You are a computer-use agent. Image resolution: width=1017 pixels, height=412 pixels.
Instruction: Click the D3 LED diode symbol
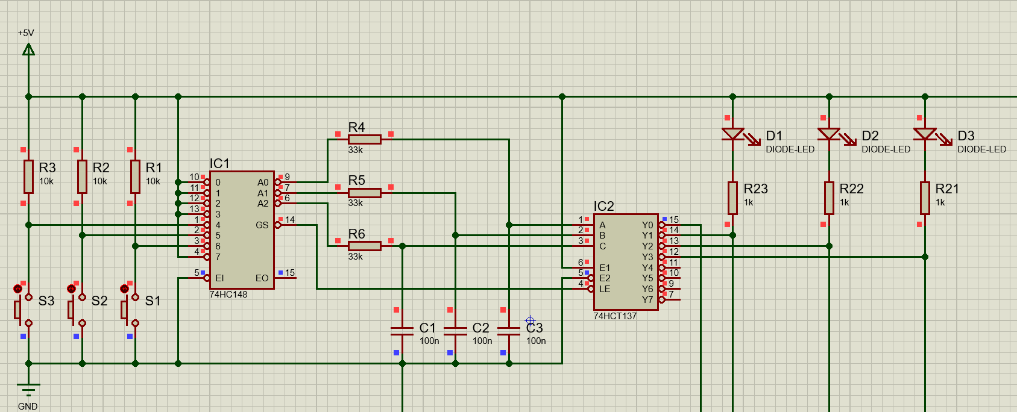click(x=925, y=134)
